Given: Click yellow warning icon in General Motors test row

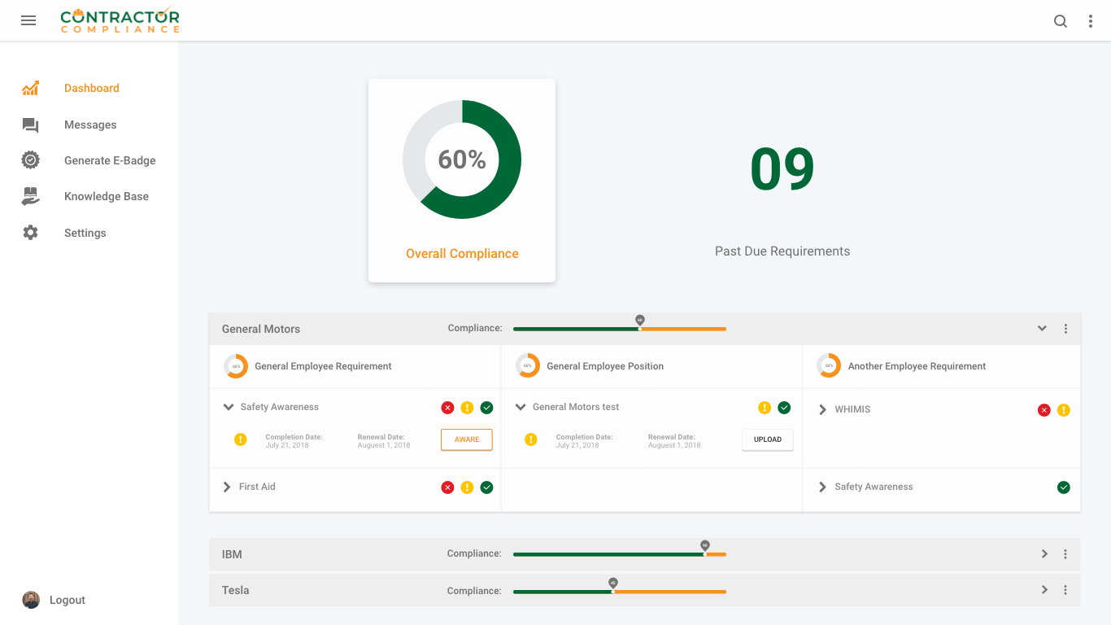Looking at the screenshot, I should pyautogui.click(x=765, y=408).
